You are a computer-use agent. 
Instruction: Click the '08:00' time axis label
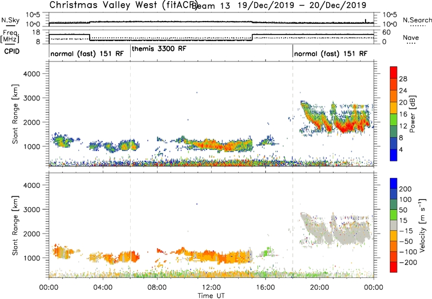[157, 288]
